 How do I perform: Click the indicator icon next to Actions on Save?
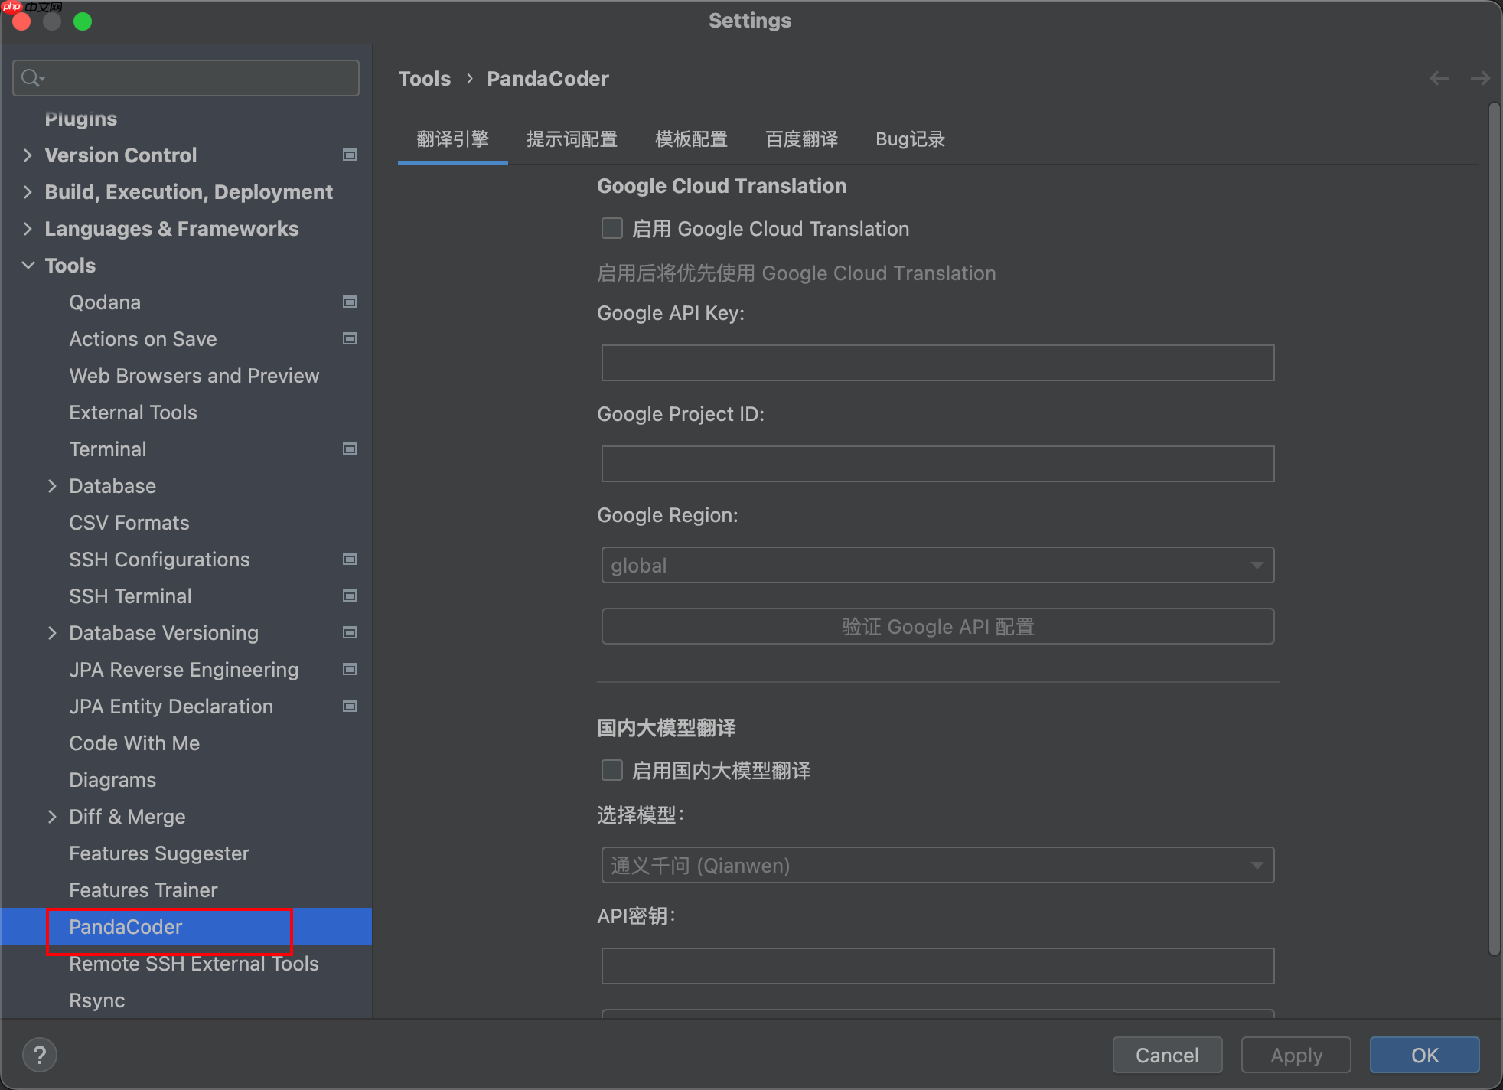pyautogui.click(x=350, y=338)
